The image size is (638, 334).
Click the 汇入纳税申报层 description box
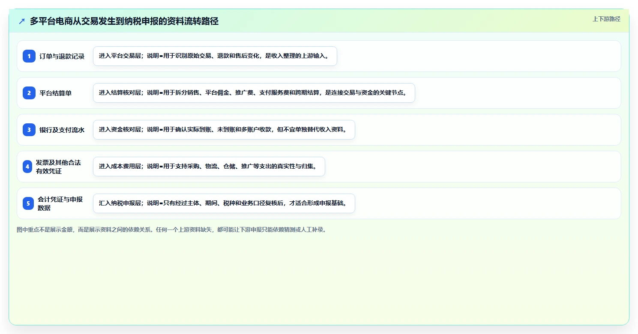point(224,203)
